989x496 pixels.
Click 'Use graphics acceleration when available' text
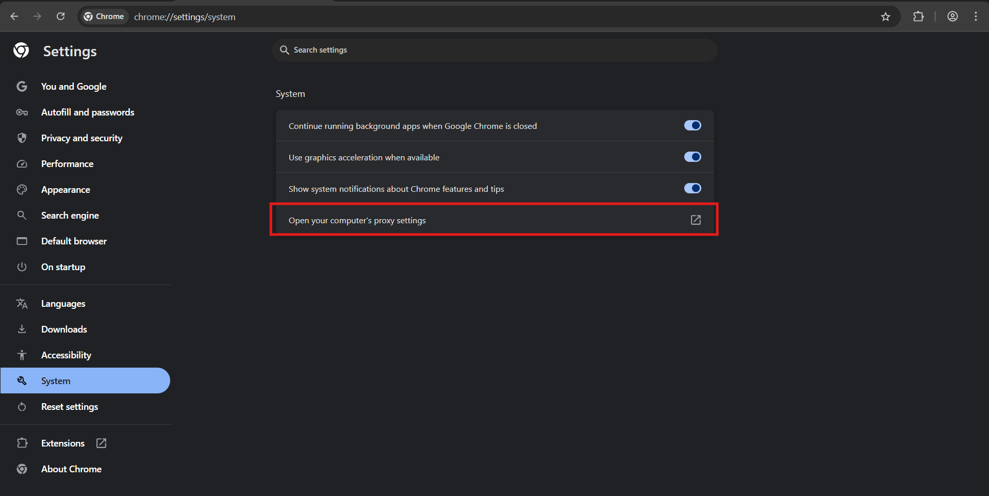[x=364, y=157]
